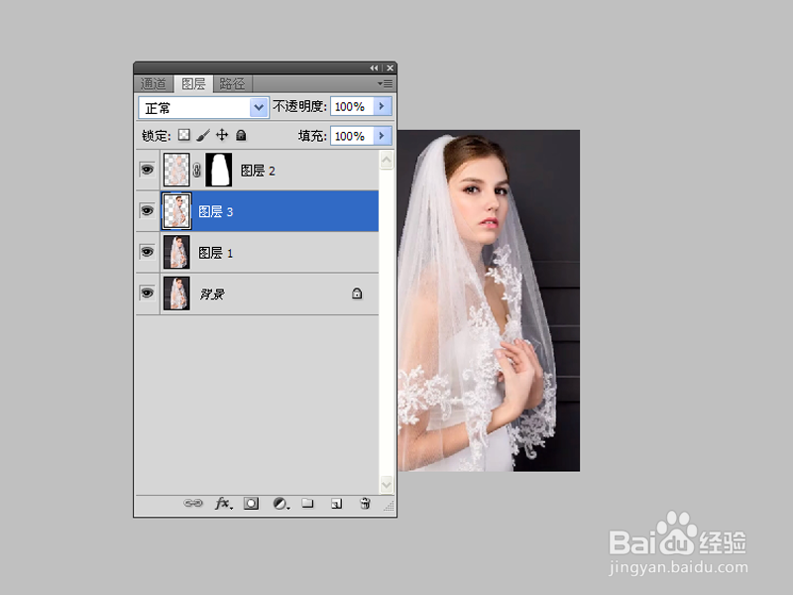Viewport: 793px width, 595px height.
Task: Select layer named 图层 1
Action: [x=215, y=253]
